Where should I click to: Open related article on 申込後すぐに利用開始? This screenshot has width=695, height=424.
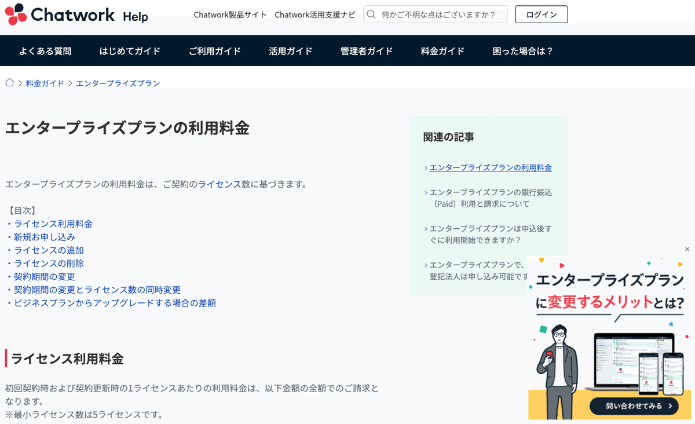491,234
